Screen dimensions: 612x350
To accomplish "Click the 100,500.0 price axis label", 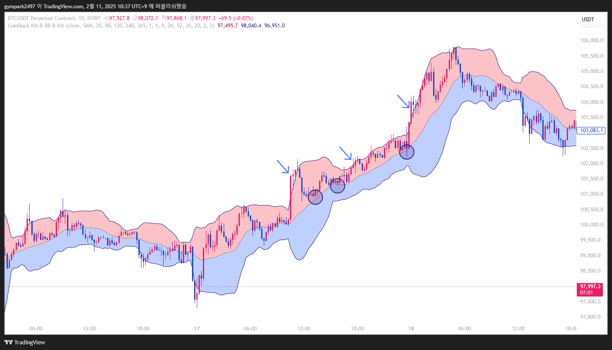I will tap(592, 210).
